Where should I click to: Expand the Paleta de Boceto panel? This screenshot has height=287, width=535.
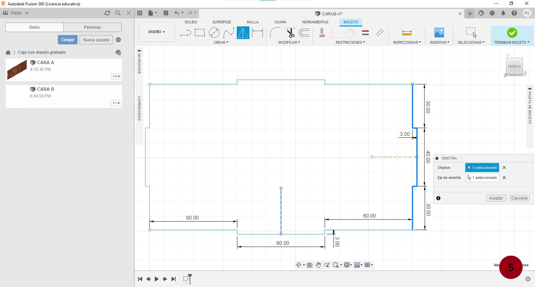[x=530, y=89]
